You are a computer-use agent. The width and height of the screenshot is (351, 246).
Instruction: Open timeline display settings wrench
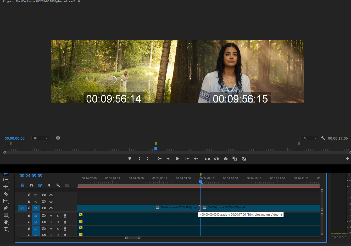[x=58, y=185]
